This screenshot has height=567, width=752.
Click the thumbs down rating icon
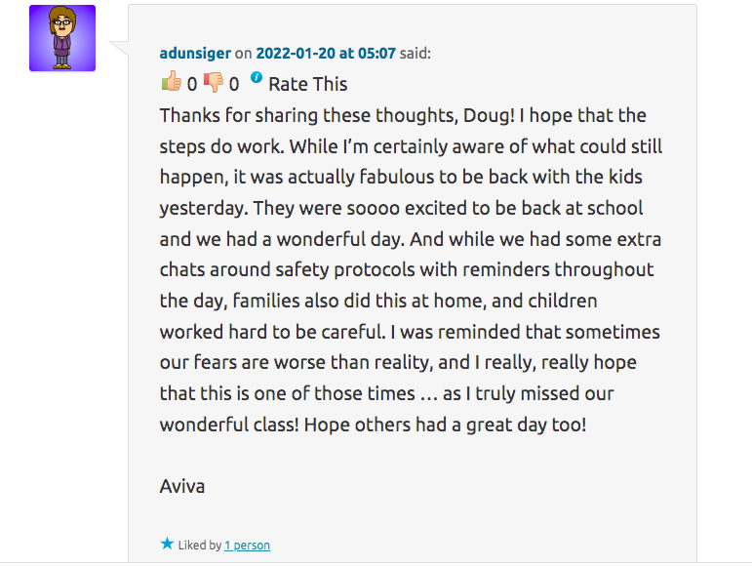click(214, 82)
